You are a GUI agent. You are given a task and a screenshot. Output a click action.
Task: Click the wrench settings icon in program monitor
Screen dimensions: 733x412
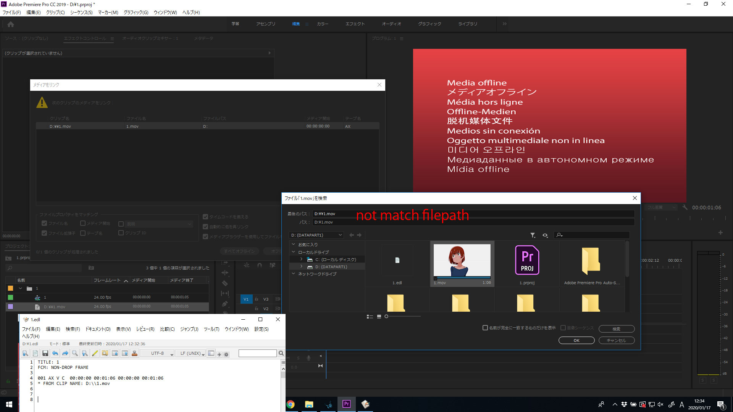point(685,208)
